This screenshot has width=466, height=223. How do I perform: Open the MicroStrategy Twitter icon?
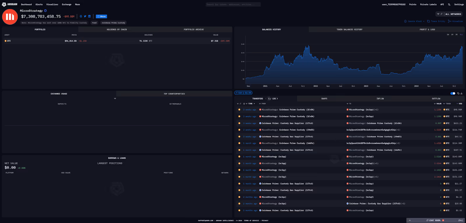(85, 16)
